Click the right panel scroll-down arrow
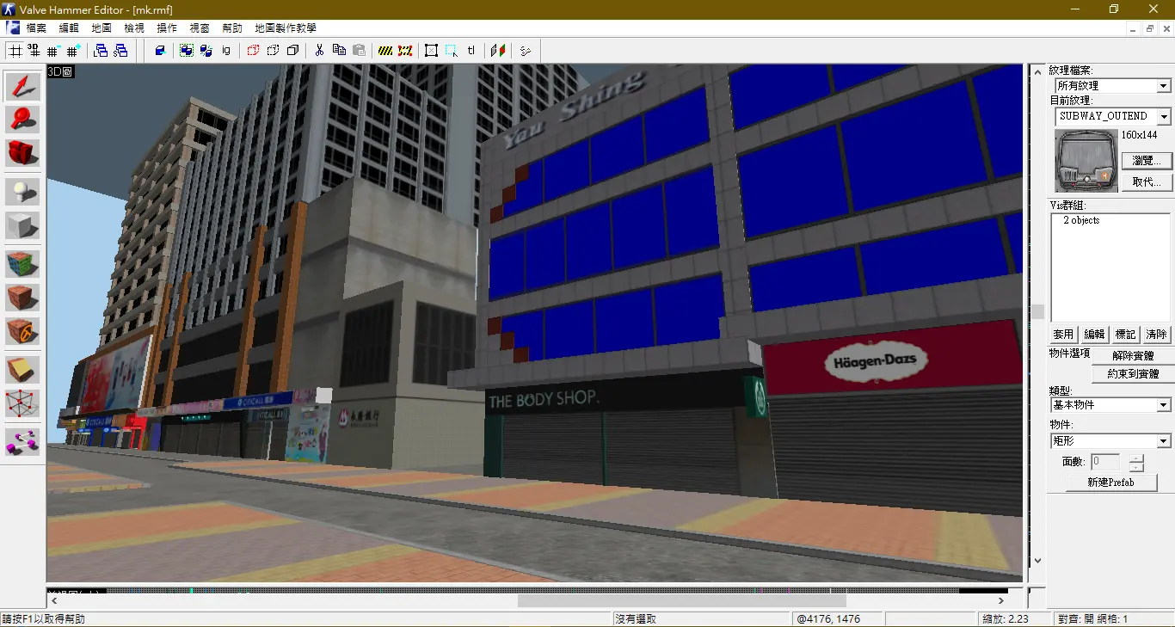The height and width of the screenshot is (627, 1175). (1037, 561)
